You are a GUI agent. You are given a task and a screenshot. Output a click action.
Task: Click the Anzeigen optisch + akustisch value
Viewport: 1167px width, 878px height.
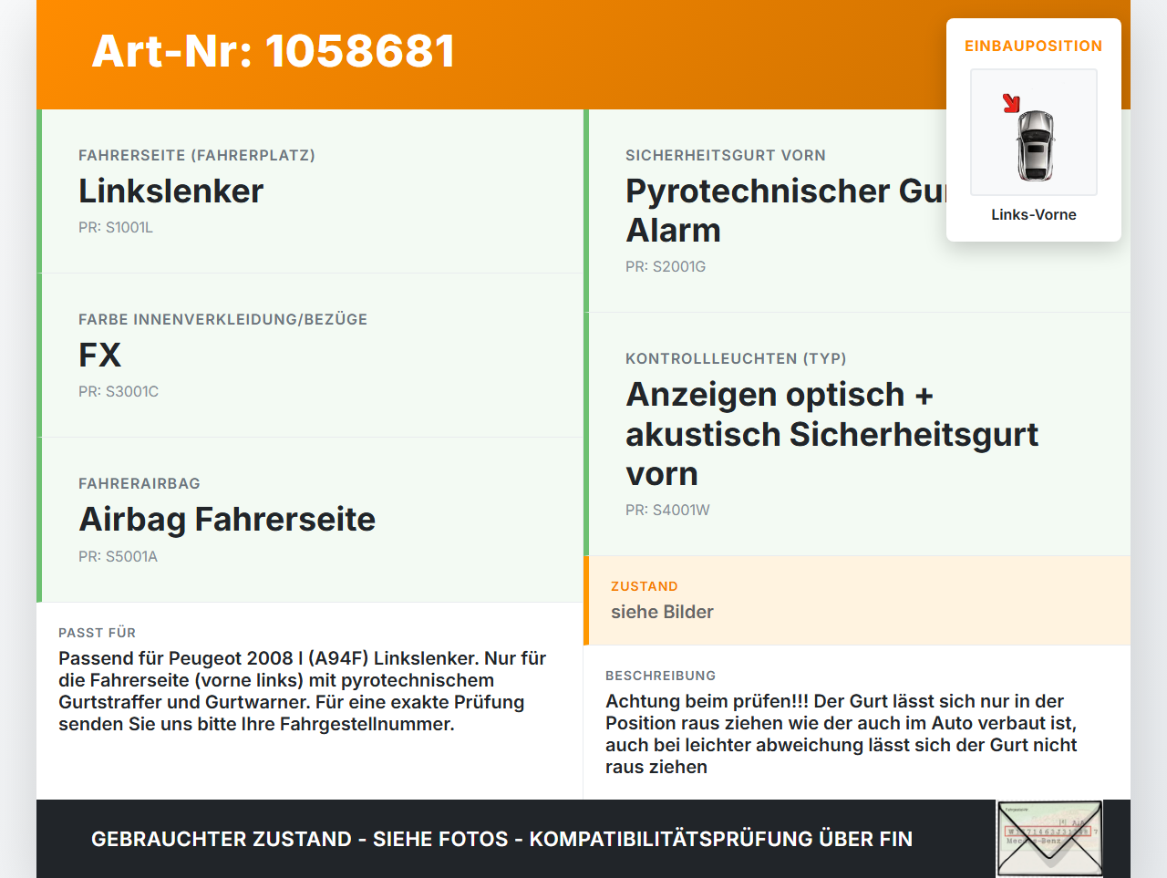(x=832, y=434)
